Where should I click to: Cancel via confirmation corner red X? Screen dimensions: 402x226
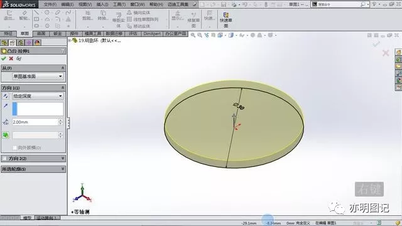(x=386, y=53)
